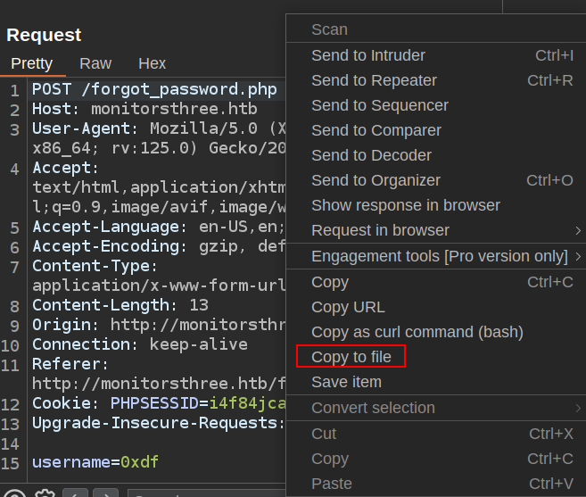The height and width of the screenshot is (497, 586).
Task: Click the search settings gear icon
Action: tap(45, 494)
